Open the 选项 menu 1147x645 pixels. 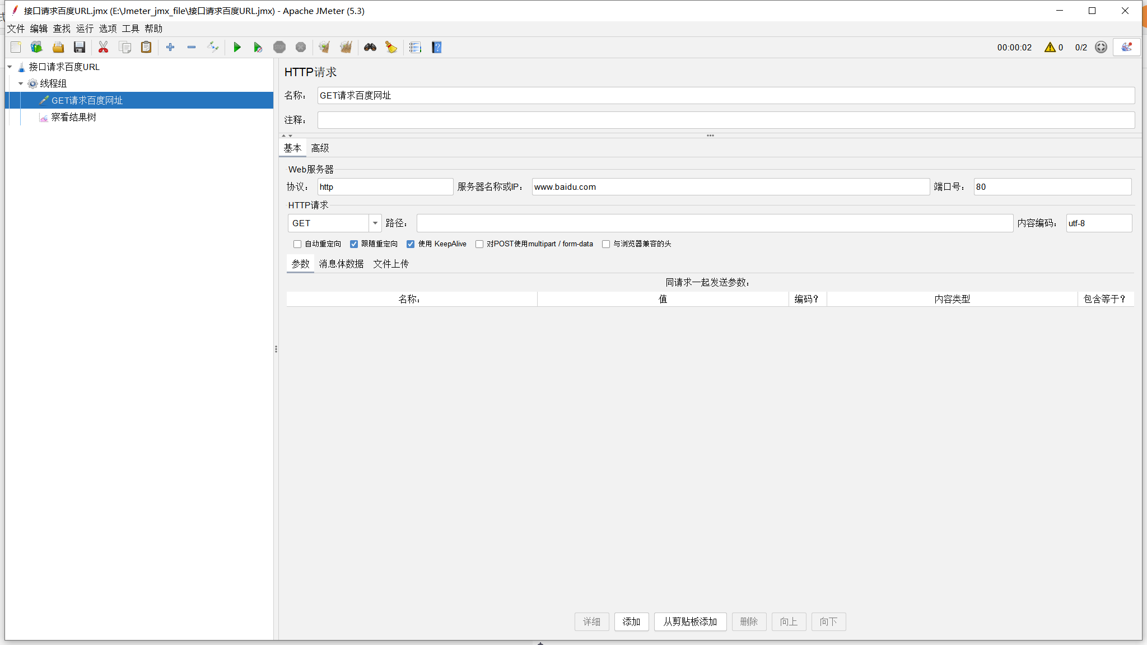(x=107, y=29)
